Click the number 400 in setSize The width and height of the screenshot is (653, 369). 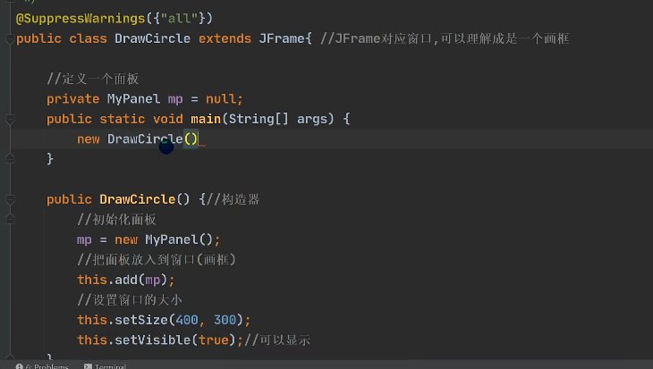pyautogui.click(x=187, y=320)
